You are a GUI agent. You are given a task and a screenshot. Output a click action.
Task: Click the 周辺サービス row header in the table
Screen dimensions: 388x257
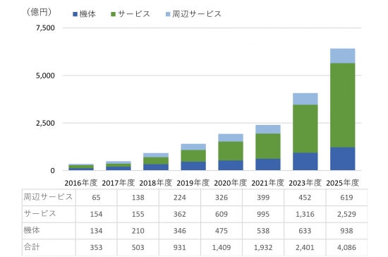pos(48,197)
